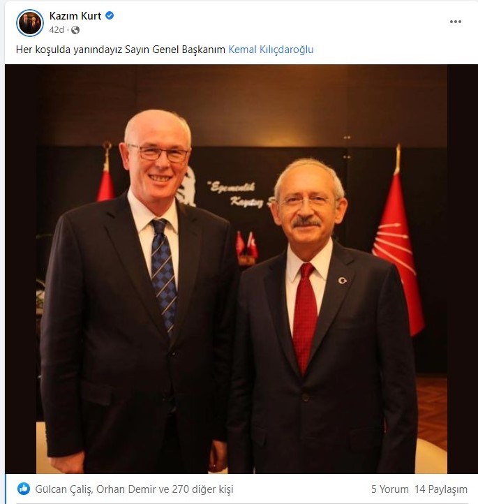Screen dimensions: 478x504
Task: Open the 42d post timestamp
Action: coord(57,30)
